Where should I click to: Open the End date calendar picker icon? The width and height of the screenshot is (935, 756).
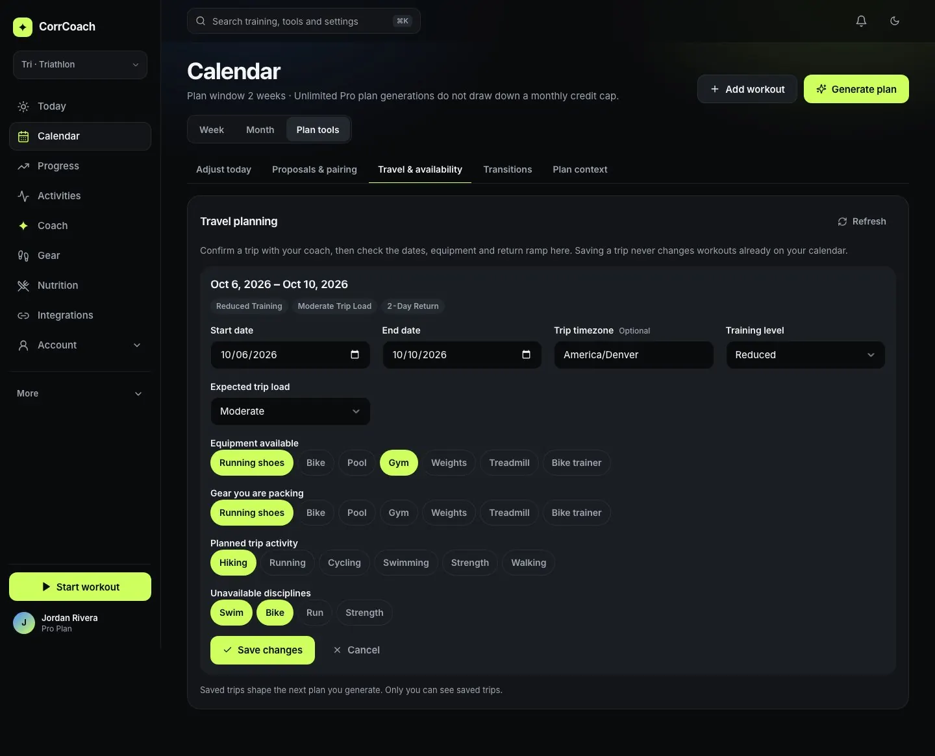[526, 354]
